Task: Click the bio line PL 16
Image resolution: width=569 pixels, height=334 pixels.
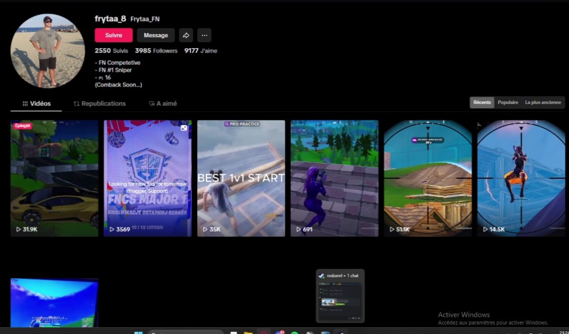Action: [x=103, y=77]
